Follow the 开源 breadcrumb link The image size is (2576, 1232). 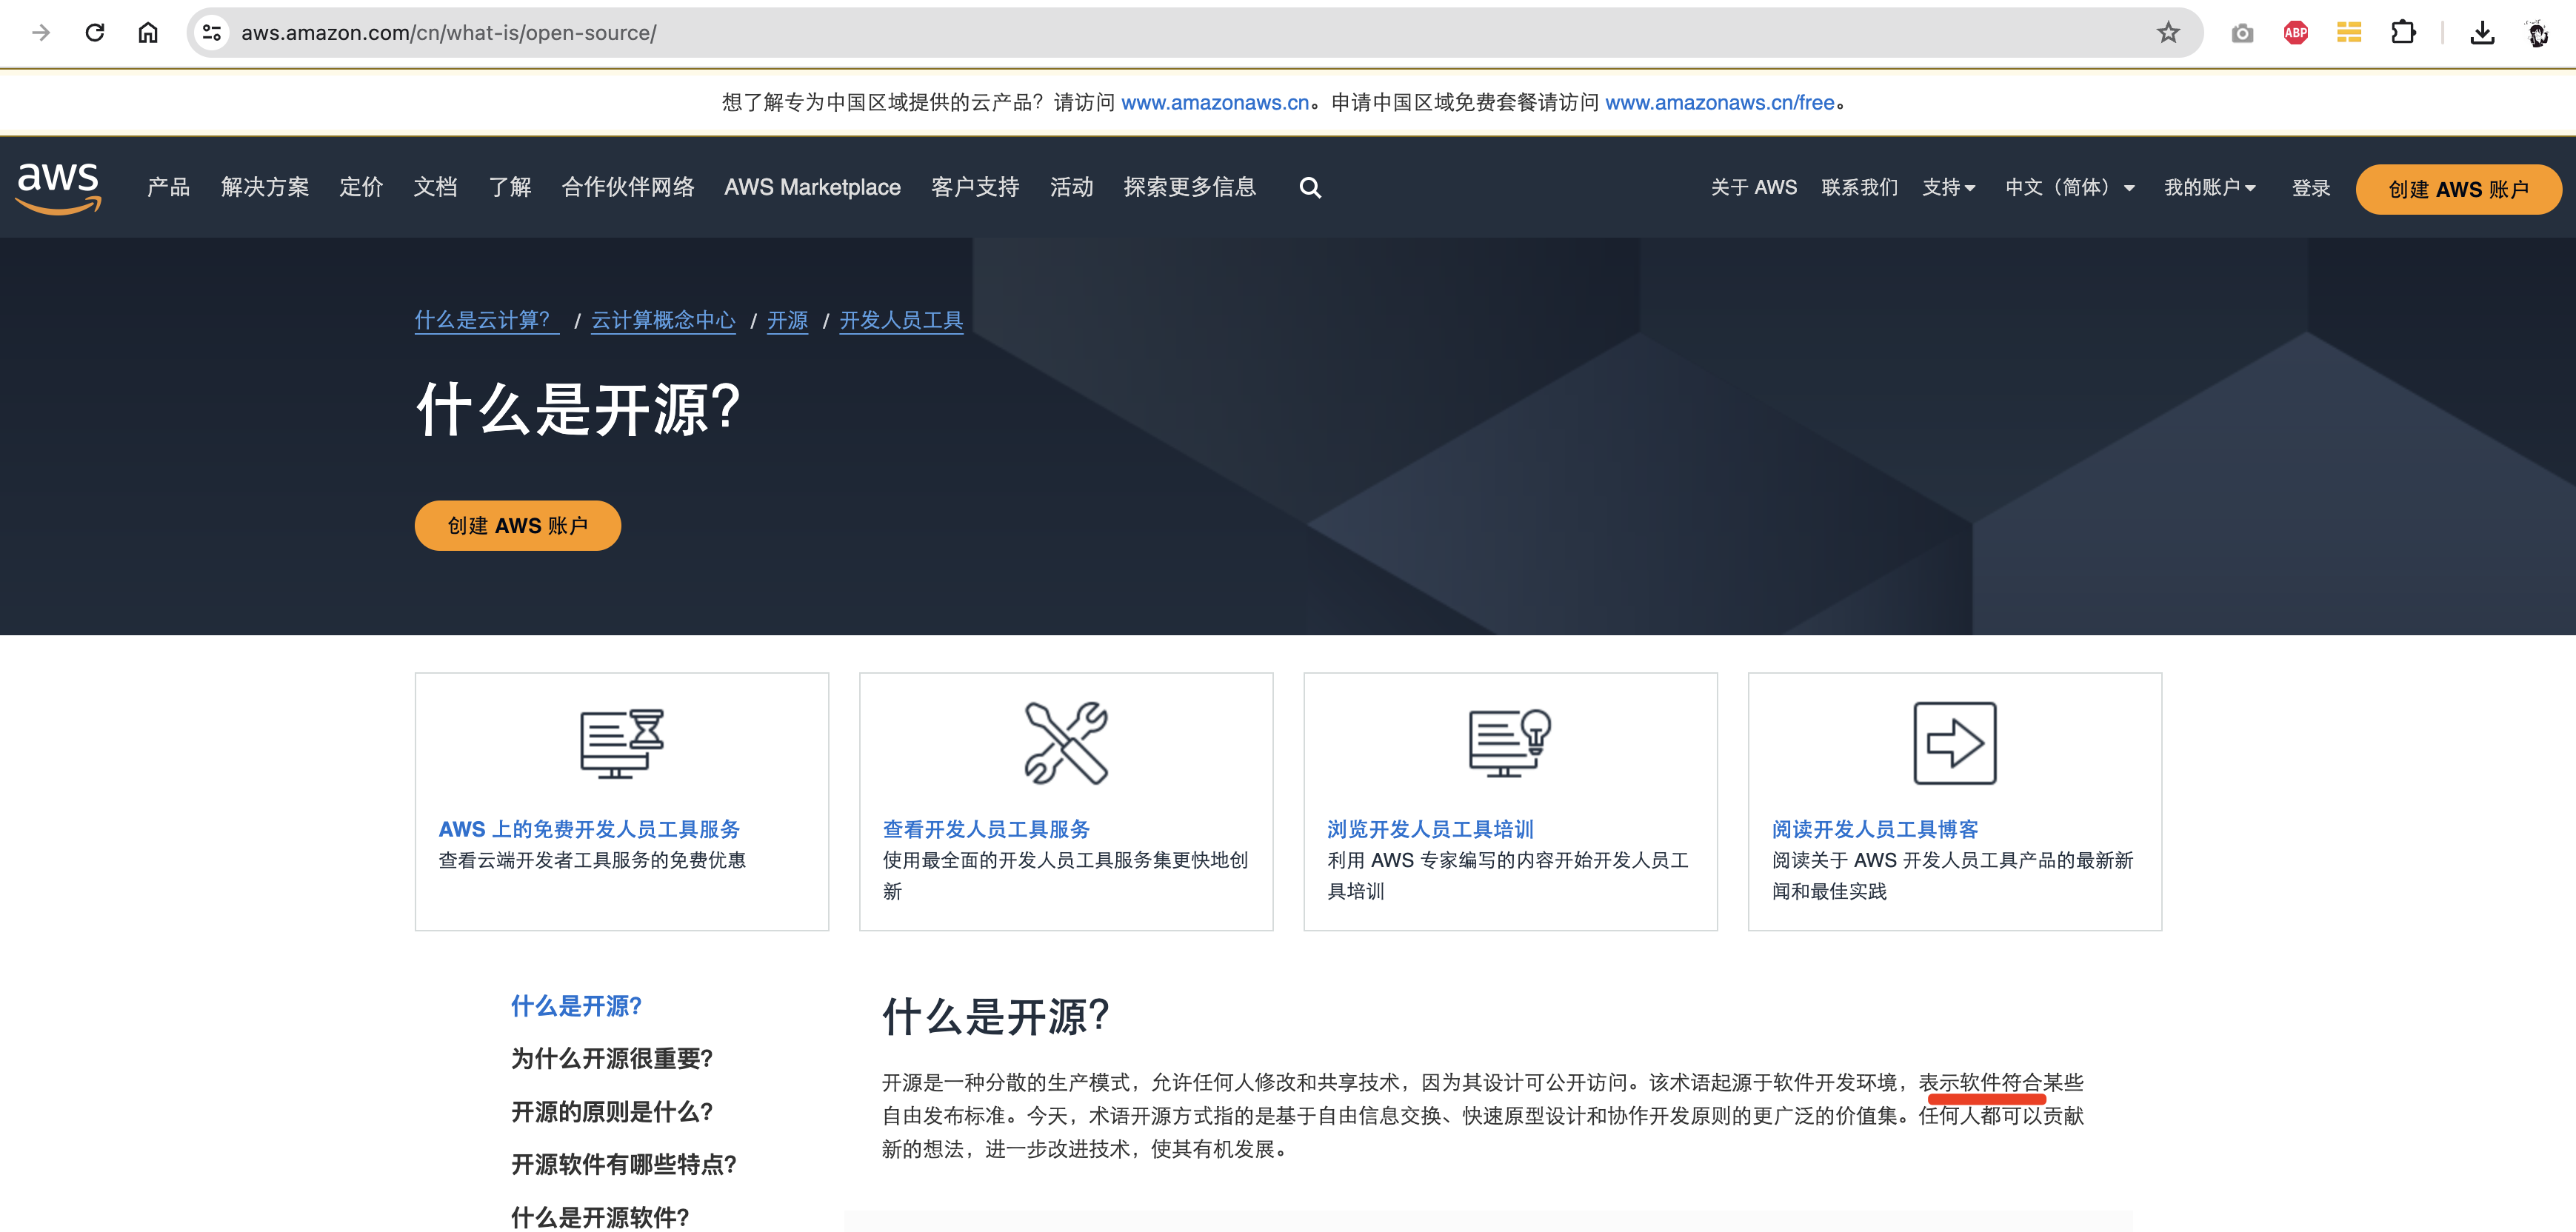coord(787,321)
